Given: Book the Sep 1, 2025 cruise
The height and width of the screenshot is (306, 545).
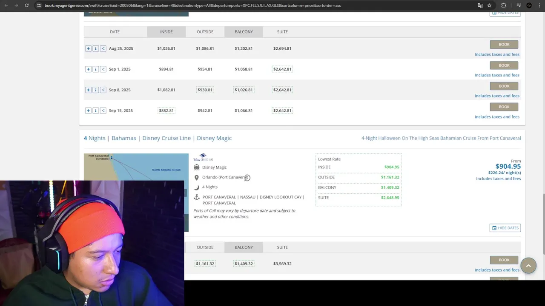Looking at the screenshot, I should coord(504,65).
